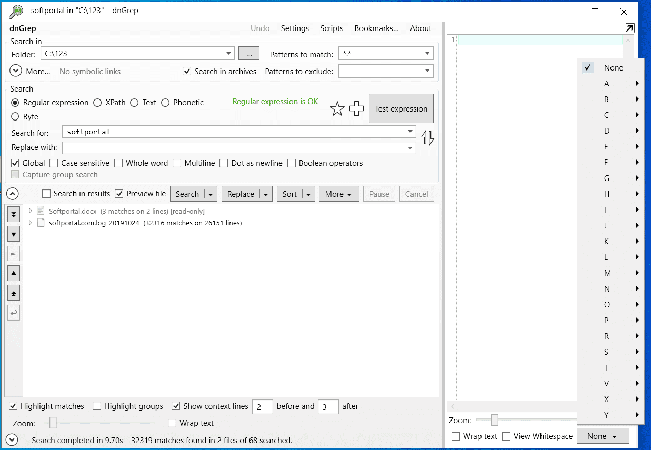This screenshot has height=450, width=651.
Task: Swap search and replace with arrows icon
Action: (428, 138)
